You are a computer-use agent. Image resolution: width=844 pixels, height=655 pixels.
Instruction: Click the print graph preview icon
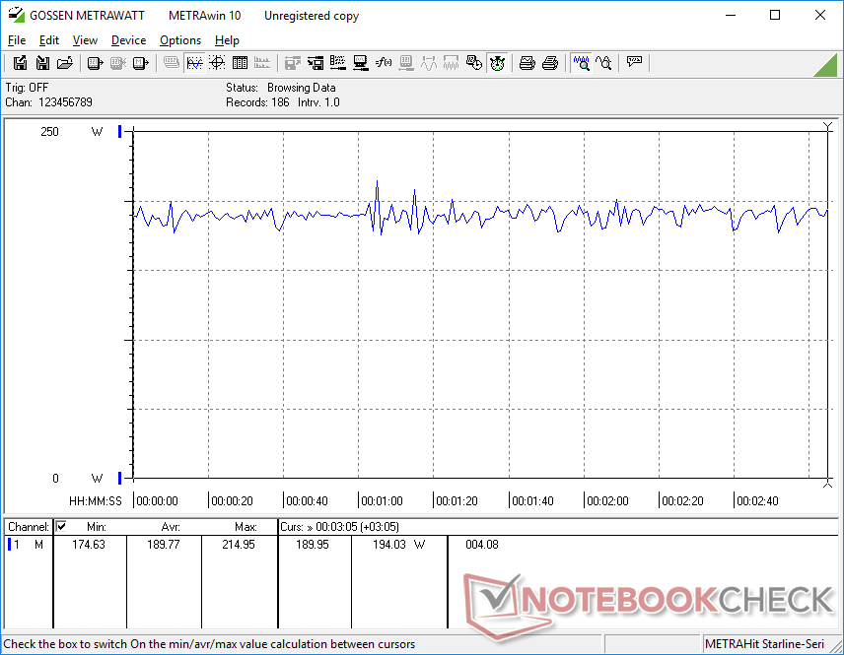coord(527,63)
